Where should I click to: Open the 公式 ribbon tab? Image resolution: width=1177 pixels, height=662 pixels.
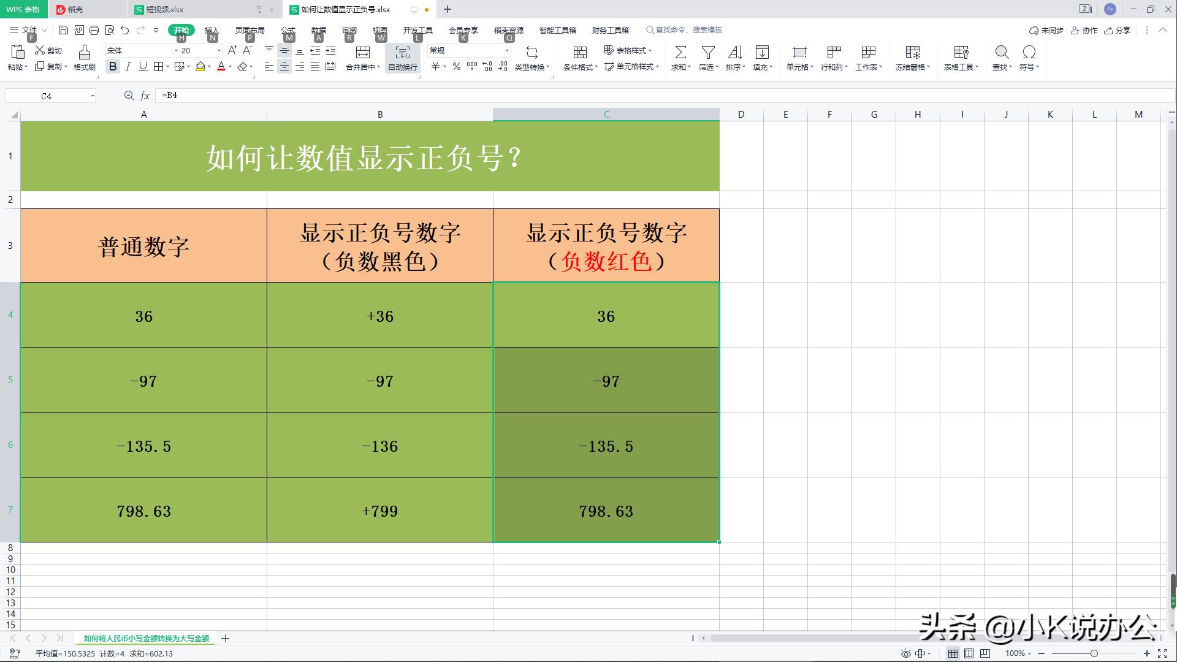(288, 29)
